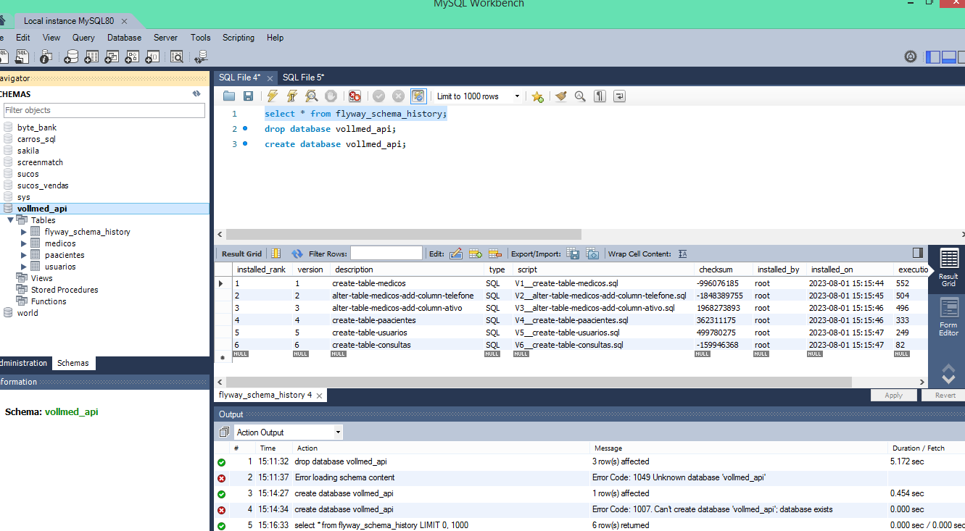
Task: Click the down chevron below Form Editor
Action: tap(948, 378)
